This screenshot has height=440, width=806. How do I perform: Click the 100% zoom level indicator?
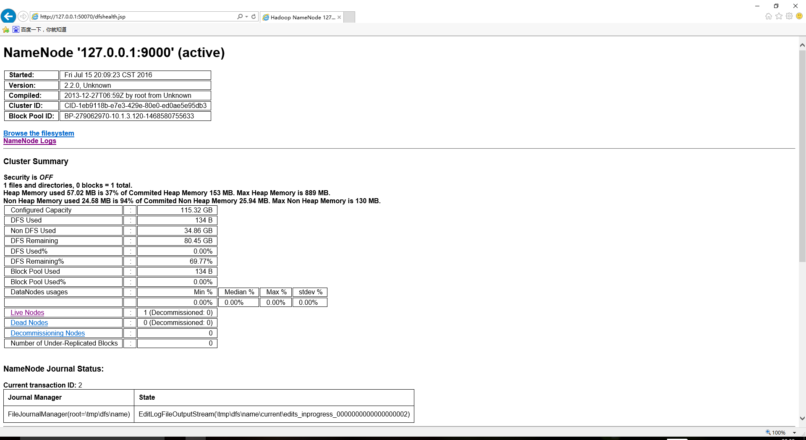click(775, 432)
